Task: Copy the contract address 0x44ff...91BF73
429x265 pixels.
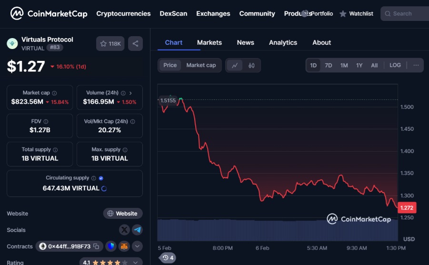Action: pos(96,246)
